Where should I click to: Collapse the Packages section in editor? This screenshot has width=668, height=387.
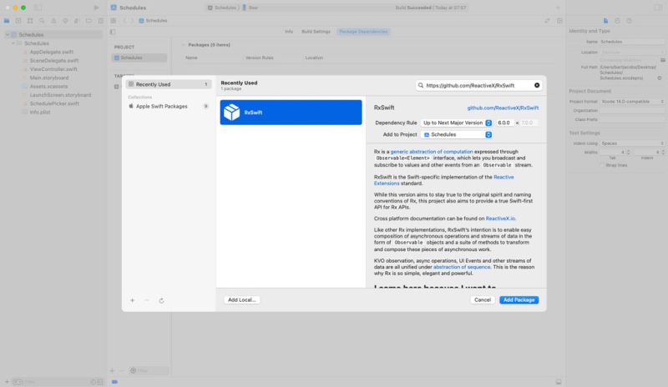coord(183,45)
